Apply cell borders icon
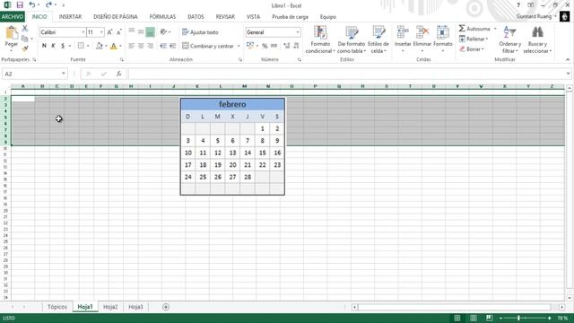The image size is (574, 323). 81,46
